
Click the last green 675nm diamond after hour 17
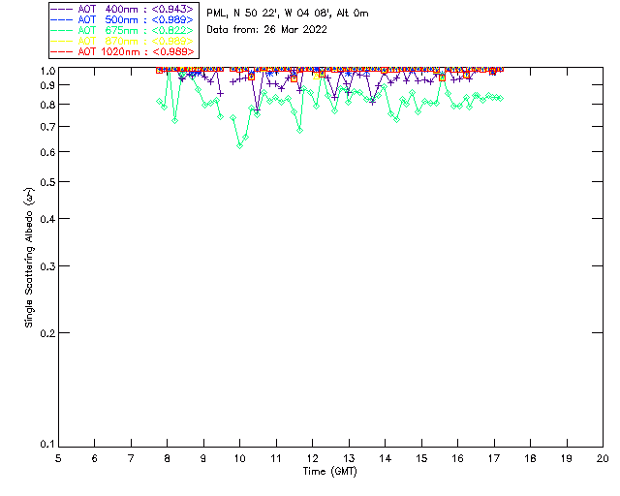click(x=501, y=98)
